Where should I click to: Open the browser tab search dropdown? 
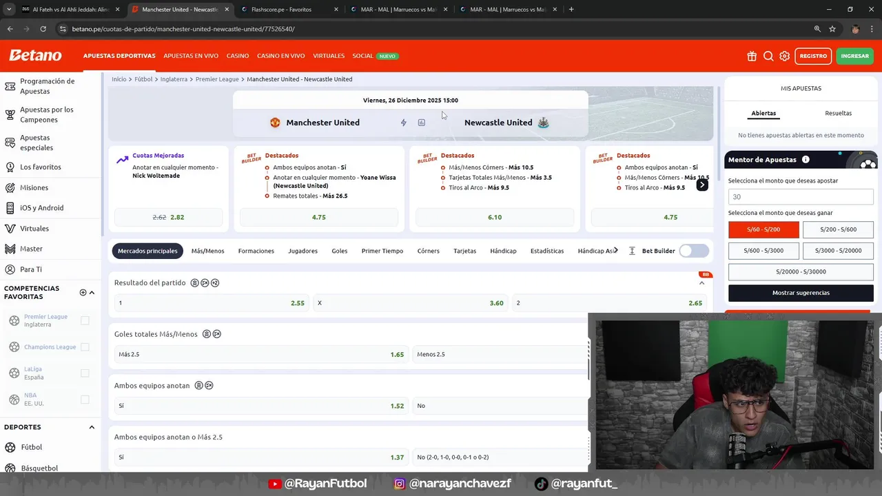click(9, 10)
